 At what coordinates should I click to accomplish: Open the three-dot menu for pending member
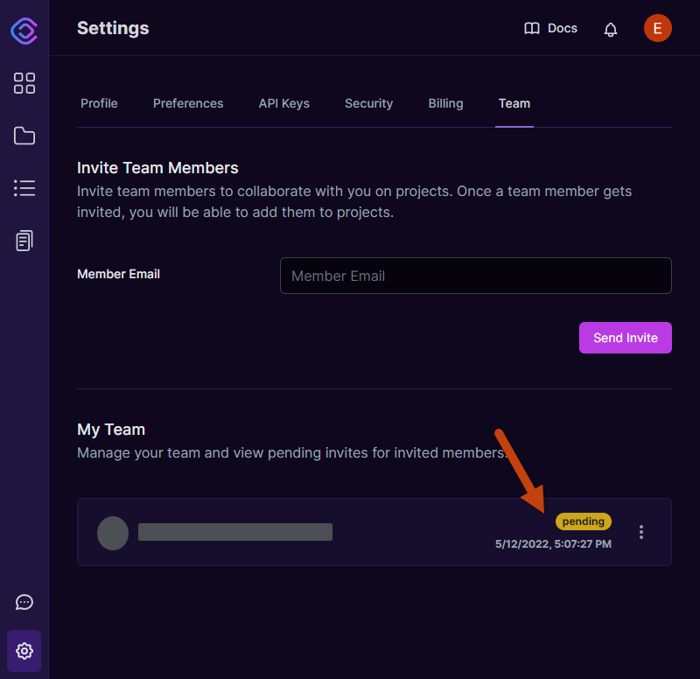(x=641, y=532)
